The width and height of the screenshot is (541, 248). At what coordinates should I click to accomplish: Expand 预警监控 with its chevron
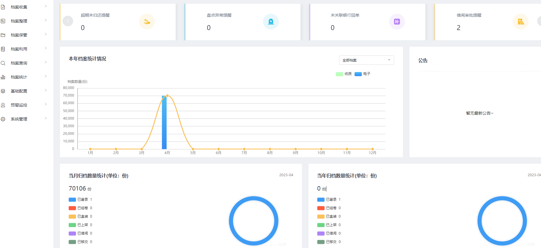pos(46,104)
